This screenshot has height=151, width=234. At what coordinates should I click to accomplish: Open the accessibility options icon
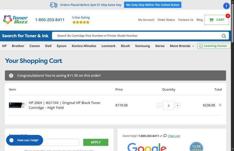click(226, 6)
